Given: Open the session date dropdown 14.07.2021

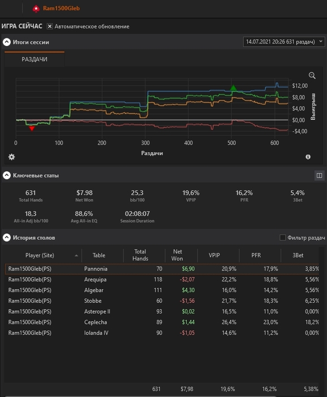Looking at the screenshot, I should 284,42.
